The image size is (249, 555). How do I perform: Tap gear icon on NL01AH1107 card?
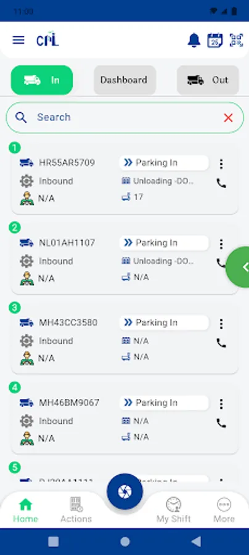[x=27, y=261]
